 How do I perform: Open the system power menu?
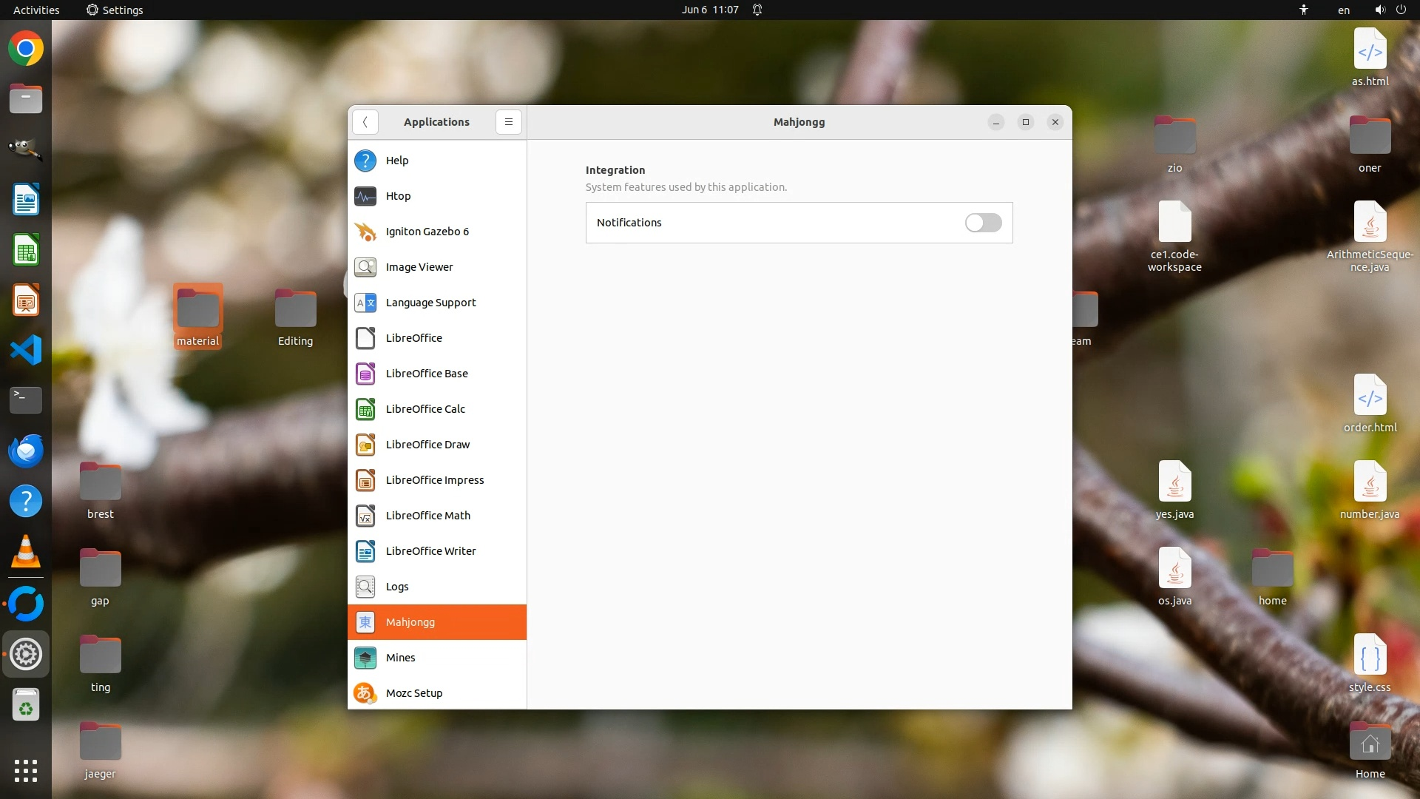coord(1401,10)
